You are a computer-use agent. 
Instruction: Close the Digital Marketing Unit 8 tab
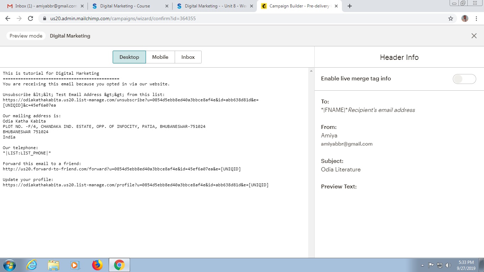[x=252, y=6]
